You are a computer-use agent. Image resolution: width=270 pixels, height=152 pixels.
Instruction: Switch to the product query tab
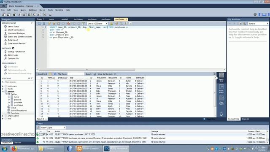coord(65,19)
